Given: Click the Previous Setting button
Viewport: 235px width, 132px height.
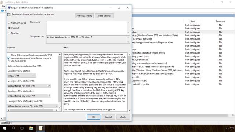Looking at the screenshot, I should click(84, 15).
